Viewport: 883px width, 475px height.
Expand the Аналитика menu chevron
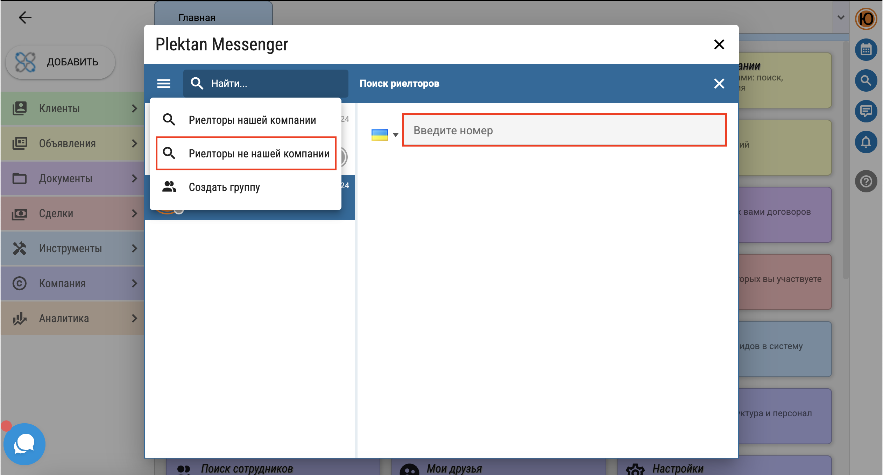134,318
